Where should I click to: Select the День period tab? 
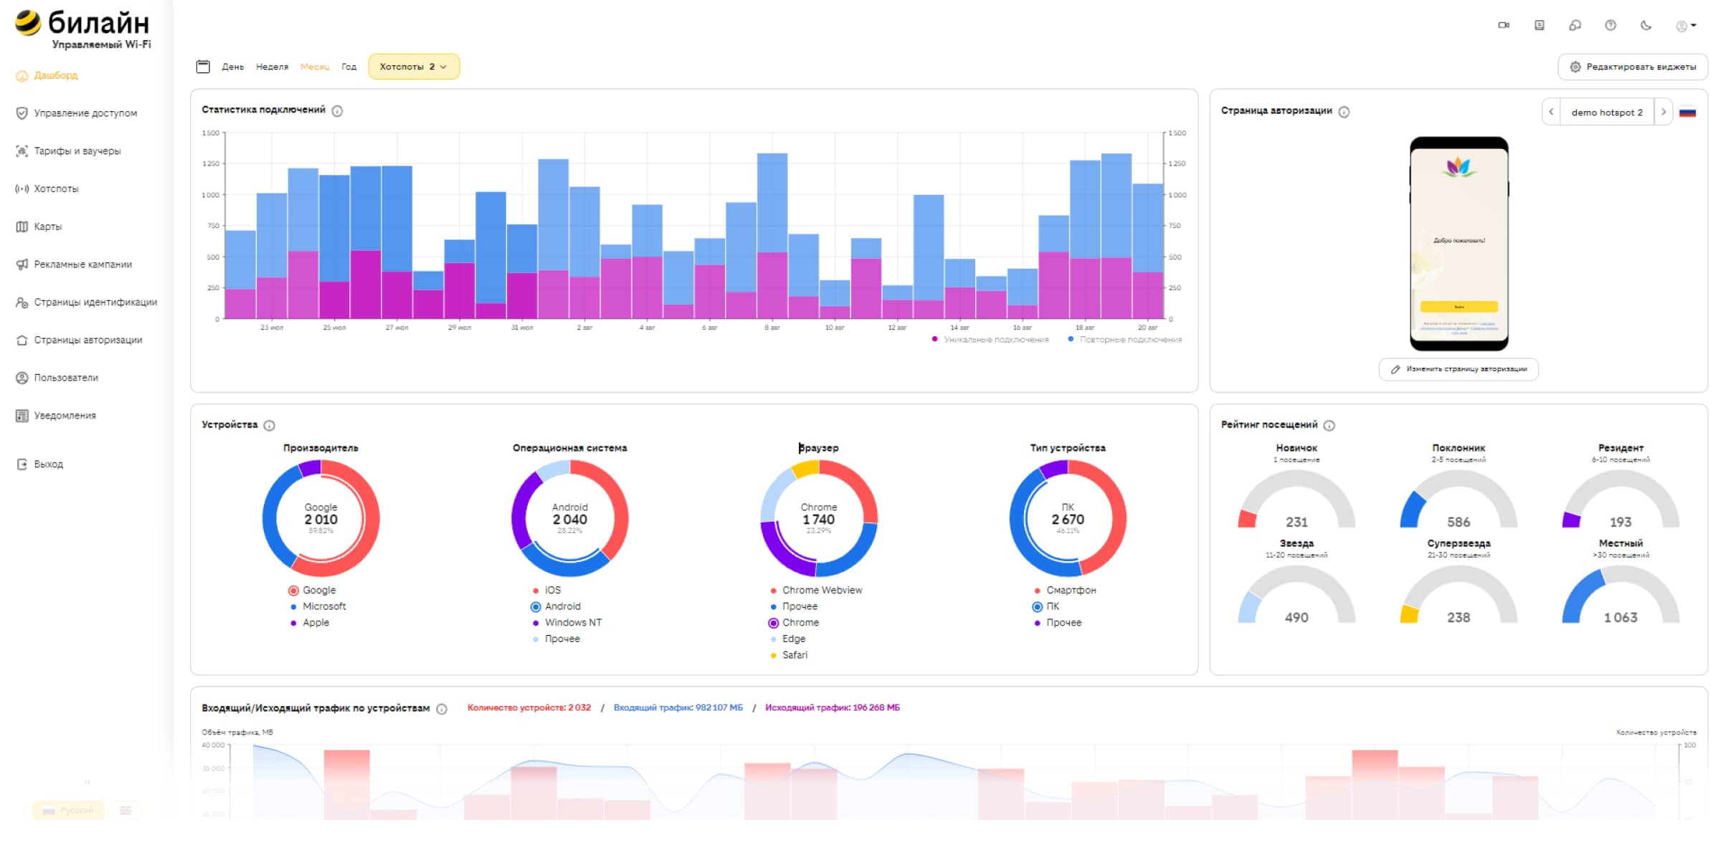[x=233, y=67]
